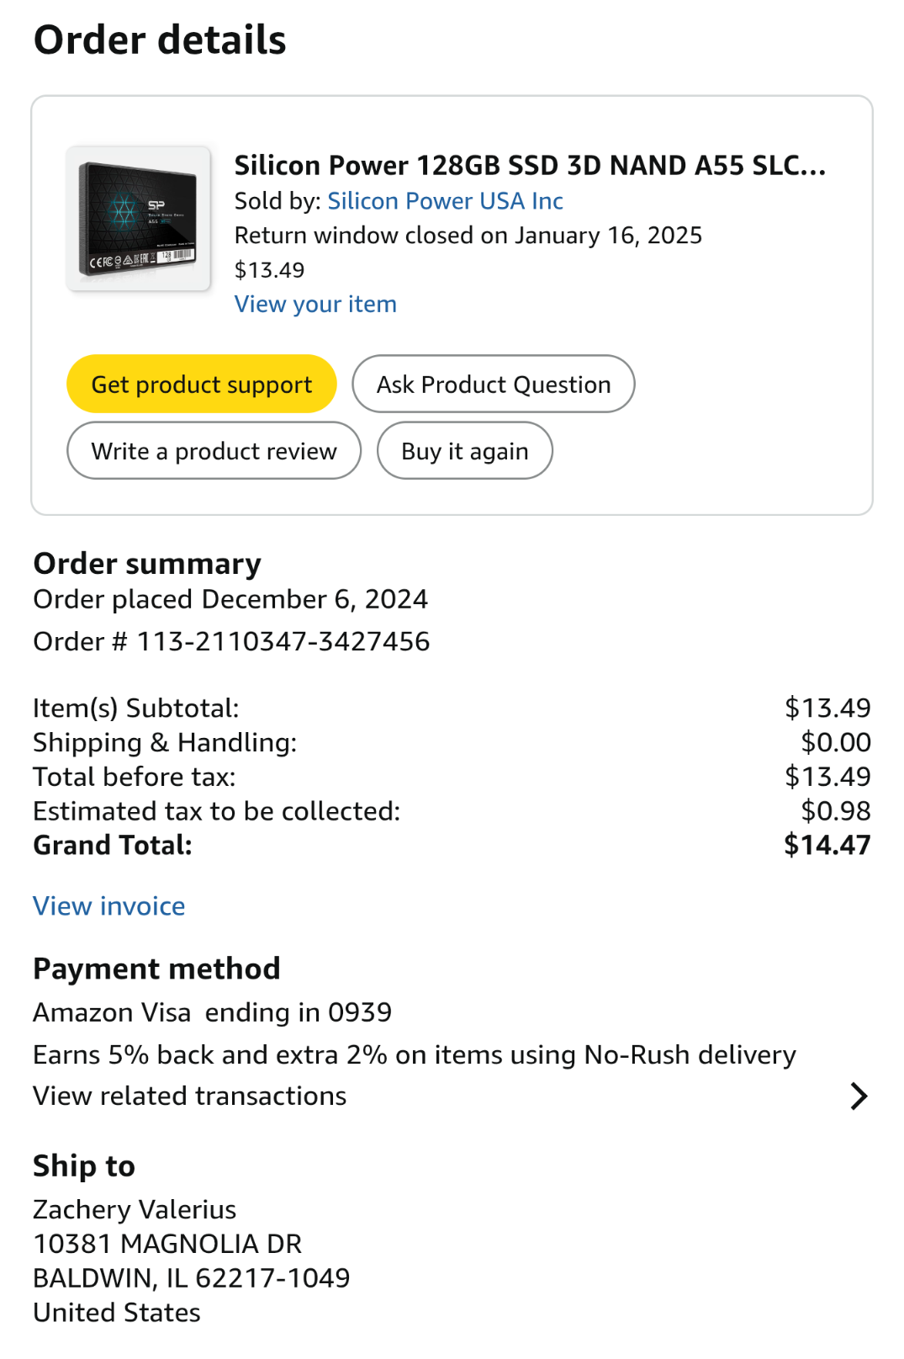Screen dimensions: 904x1359
Task: Open the Silicon Power USA Inc seller link
Action: pos(445,201)
